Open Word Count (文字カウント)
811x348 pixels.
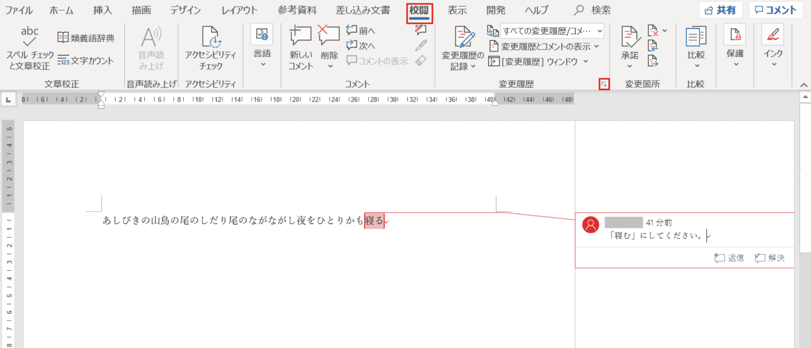[x=86, y=61]
